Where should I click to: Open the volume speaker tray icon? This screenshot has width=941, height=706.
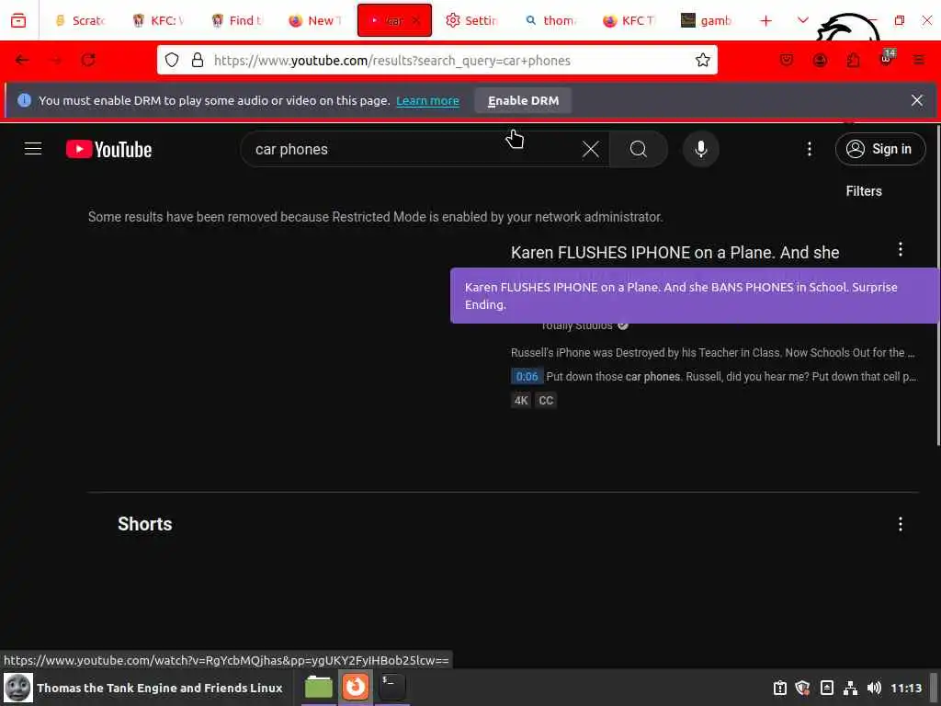(x=874, y=688)
